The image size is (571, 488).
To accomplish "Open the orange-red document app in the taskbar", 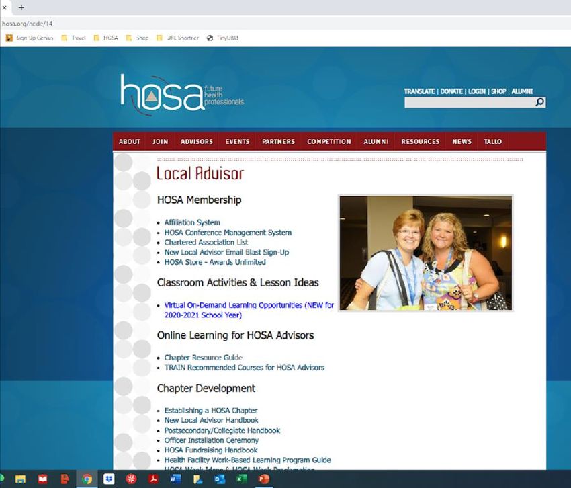I will (x=64, y=479).
